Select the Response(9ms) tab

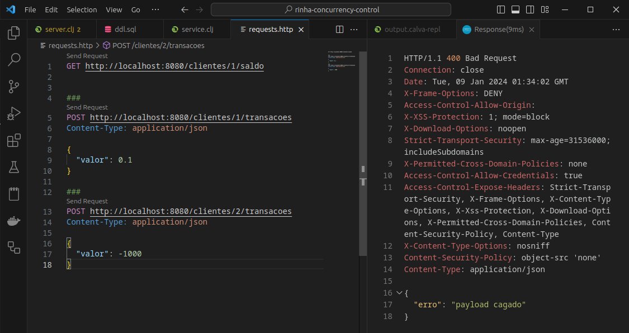point(498,29)
